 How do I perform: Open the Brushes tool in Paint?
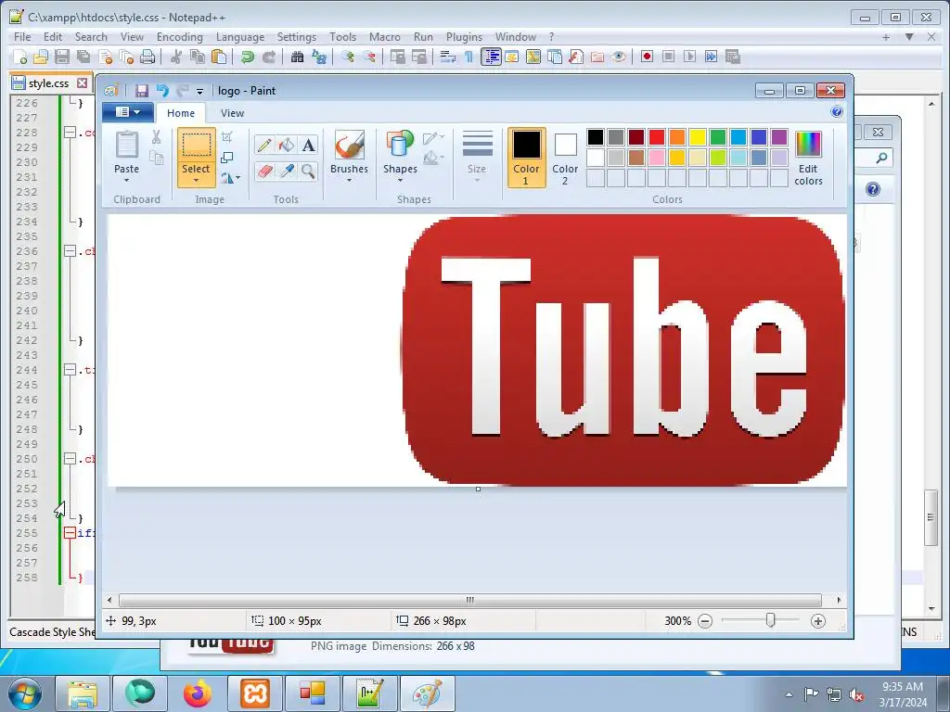tap(349, 156)
